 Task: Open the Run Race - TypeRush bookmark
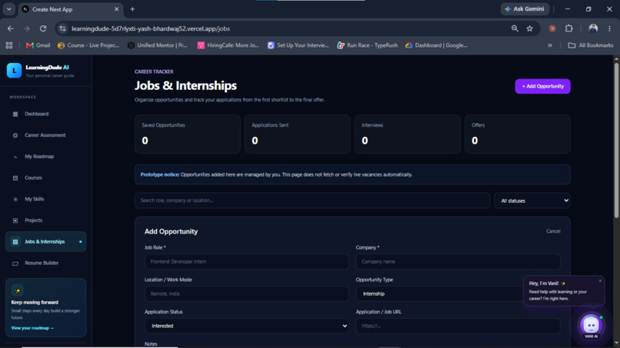[368, 45]
